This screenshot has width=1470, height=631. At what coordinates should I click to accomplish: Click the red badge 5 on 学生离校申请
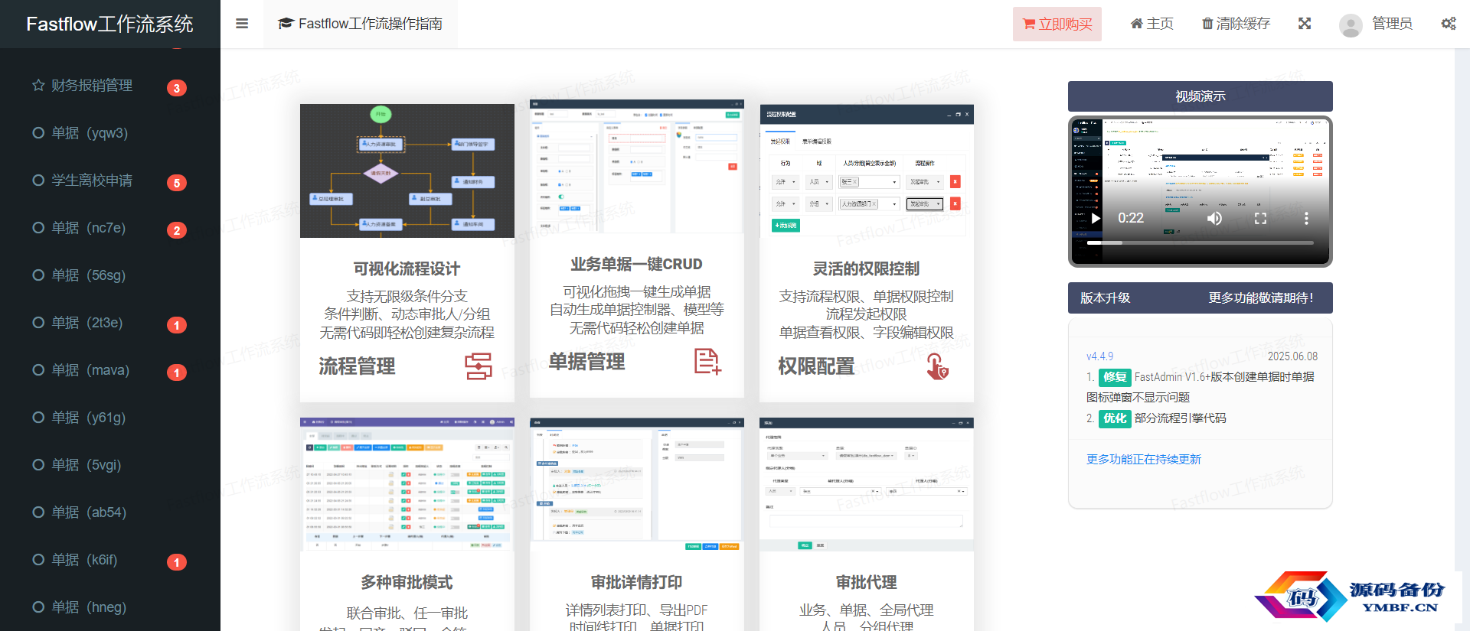[x=177, y=183]
